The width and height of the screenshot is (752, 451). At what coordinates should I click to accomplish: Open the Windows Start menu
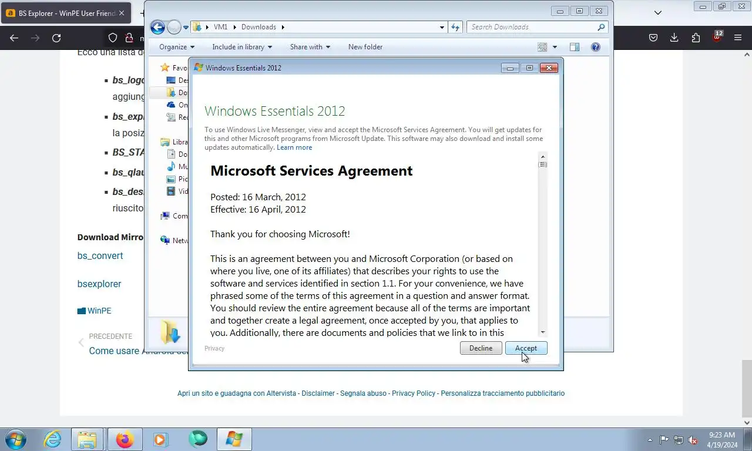(x=16, y=439)
